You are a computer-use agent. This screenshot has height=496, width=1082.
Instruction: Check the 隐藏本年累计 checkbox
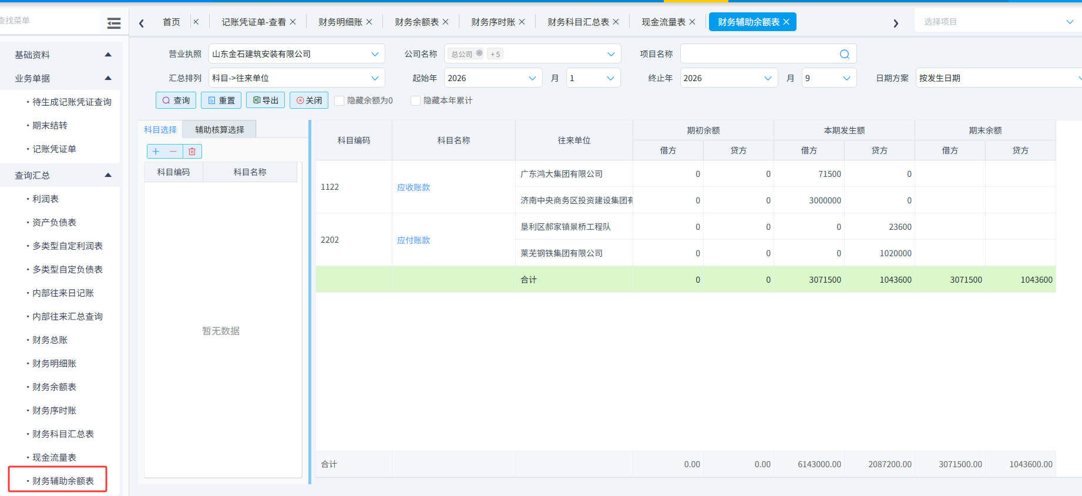click(x=415, y=101)
